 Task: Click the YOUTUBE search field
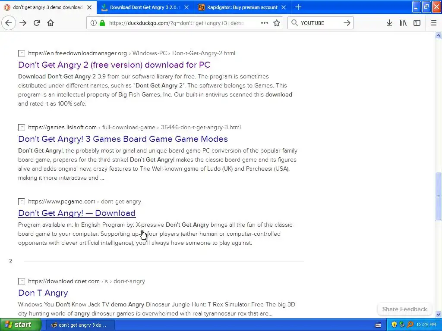320,23
